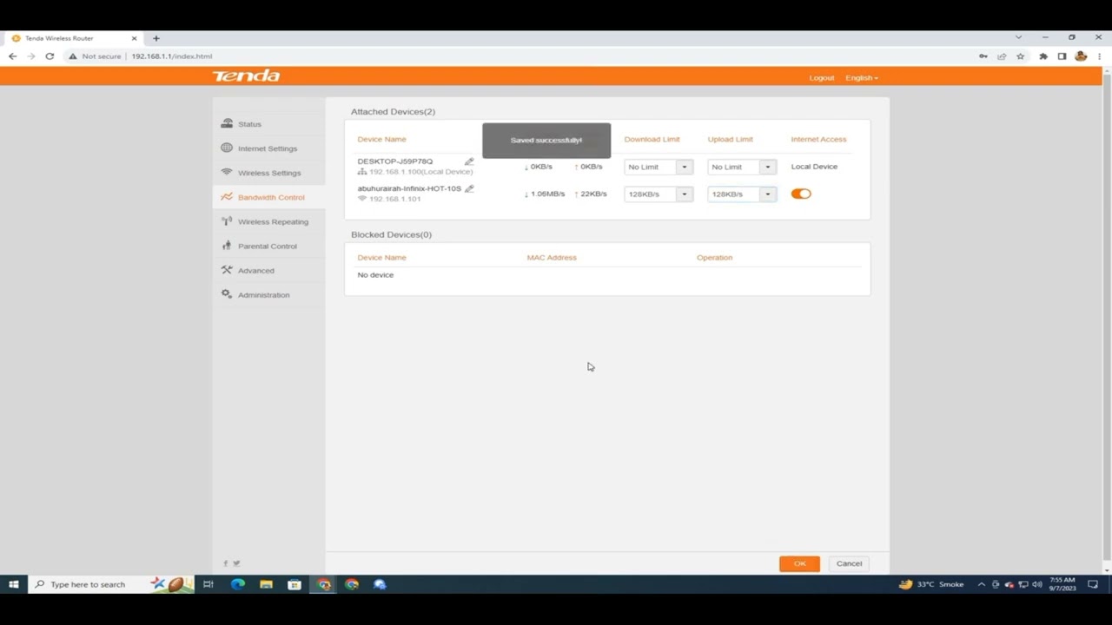Click the Download Limit column header
The height and width of the screenshot is (625, 1112).
tap(652, 139)
